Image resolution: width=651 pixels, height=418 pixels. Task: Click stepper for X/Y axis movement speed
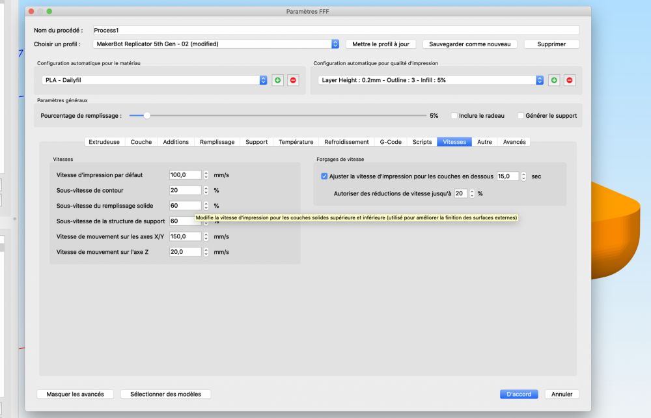pyautogui.click(x=206, y=236)
